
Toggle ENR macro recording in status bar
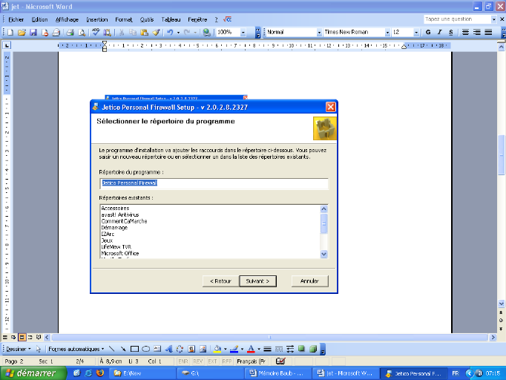(x=183, y=361)
